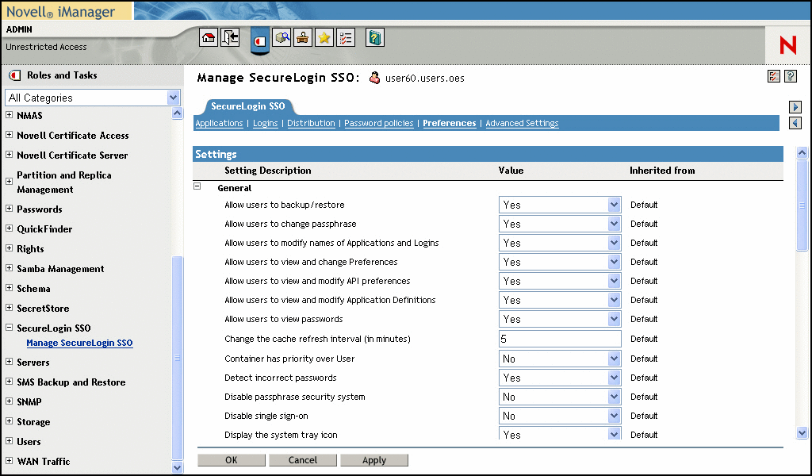Viewport: 812px width, 476px height.
Task: Click the checklist icon beside page help
Action: click(774, 77)
